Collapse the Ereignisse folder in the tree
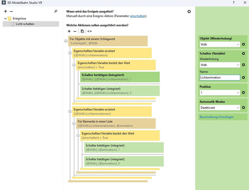Image resolution: width=249 pixels, height=190 pixels. tap(5, 19)
